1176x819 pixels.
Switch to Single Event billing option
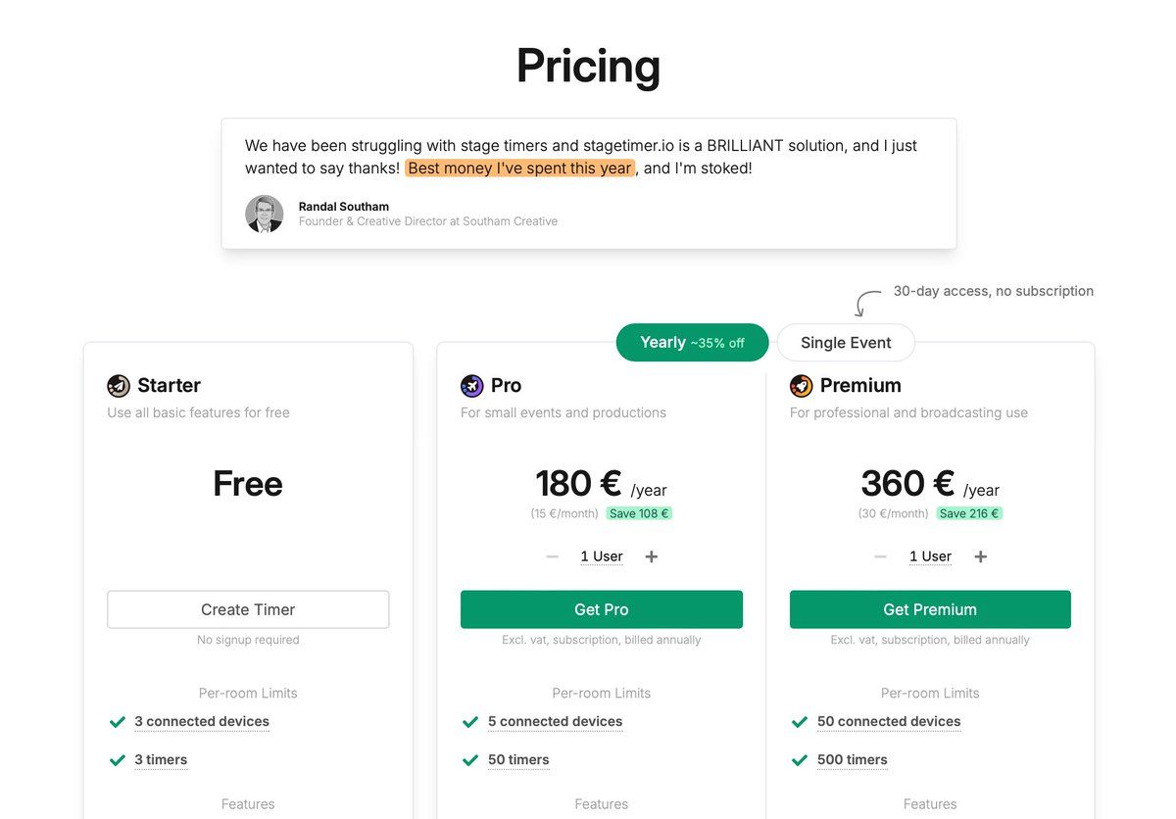click(x=846, y=343)
